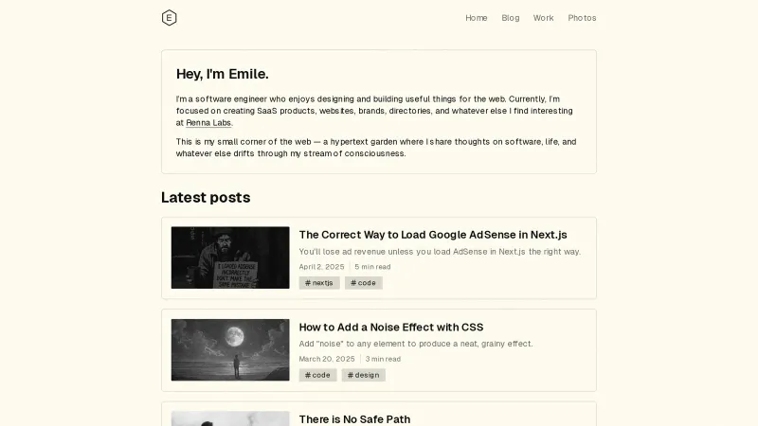This screenshot has height=426, width=758.
Task: Select the #code tag under AdSense post
Action: click(x=363, y=283)
